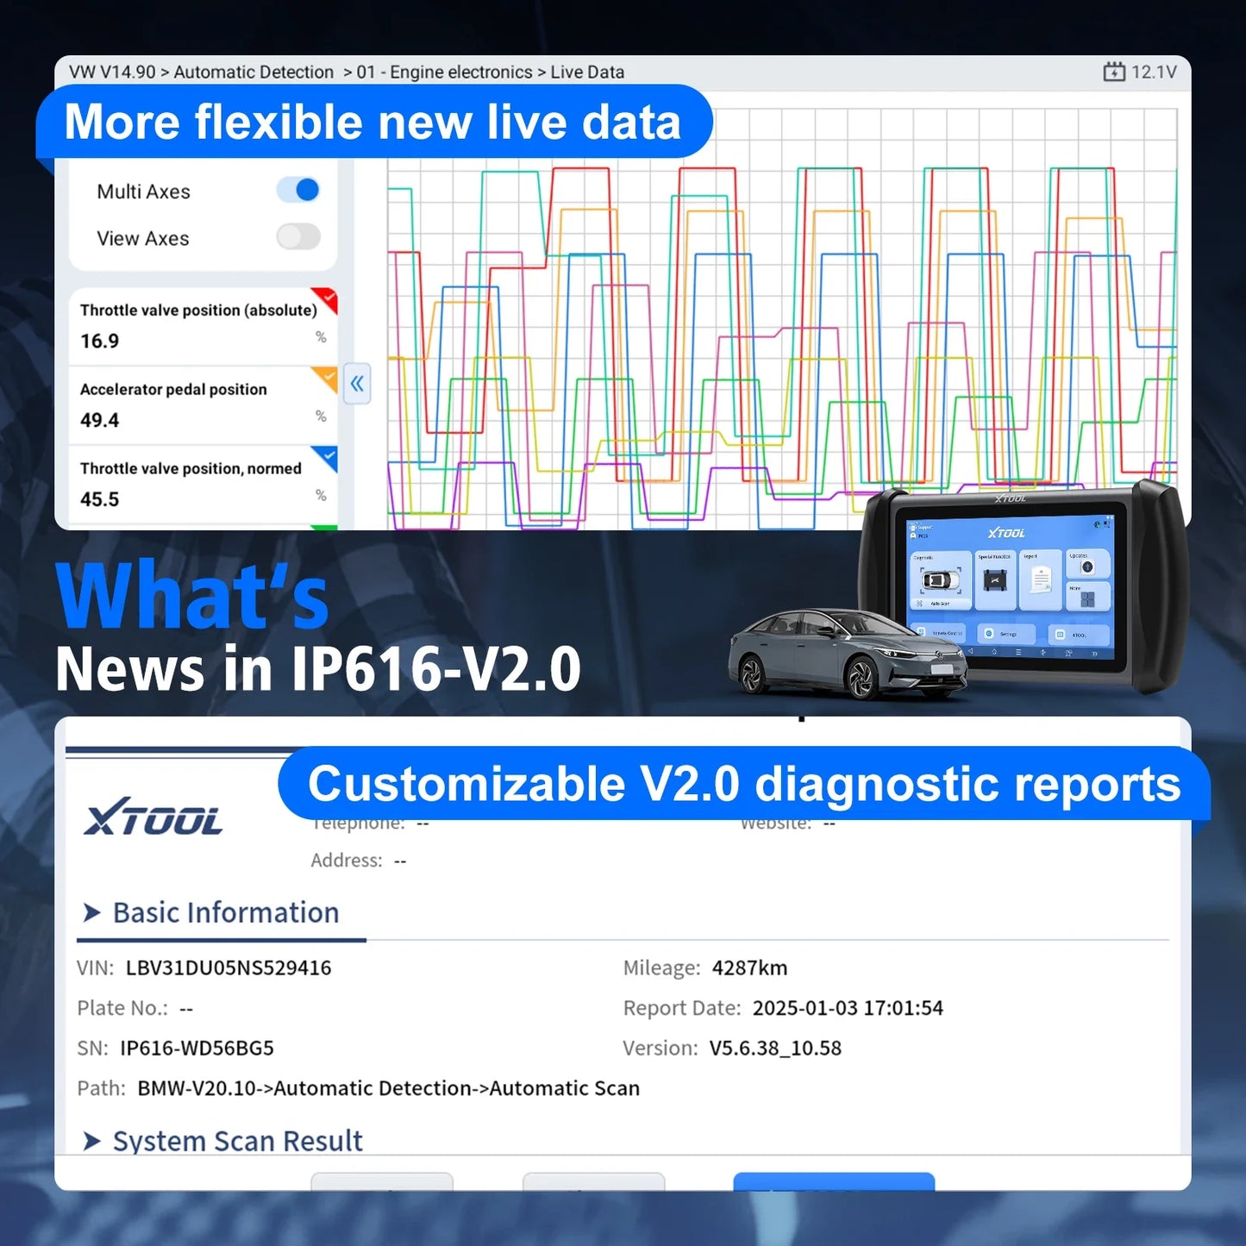The height and width of the screenshot is (1246, 1246).
Task: Tap the Updates arrow icon on tablet
Action: point(1086,567)
